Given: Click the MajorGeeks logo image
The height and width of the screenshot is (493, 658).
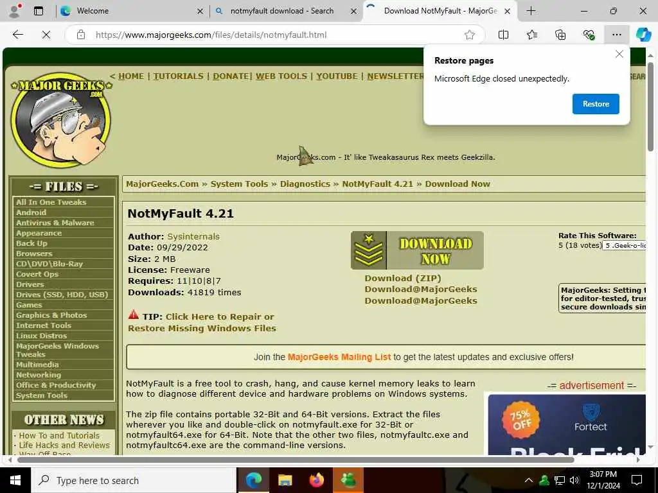Looking at the screenshot, I should [x=62, y=120].
